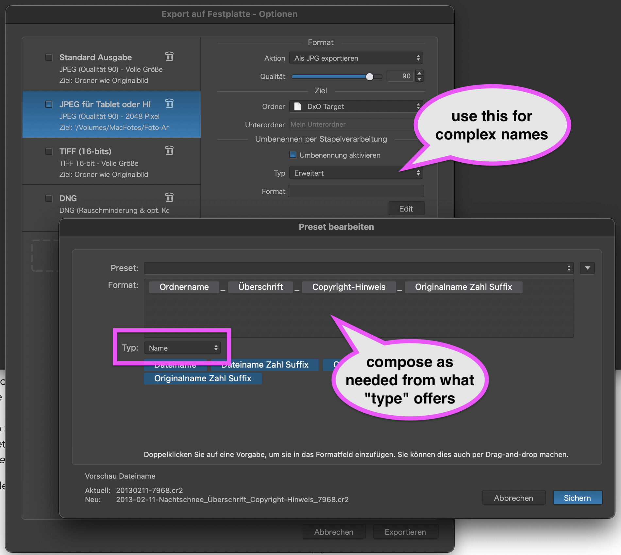Enable the Standard Ausgabe checkbox
The width and height of the screenshot is (621, 555).
coord(49,57)
